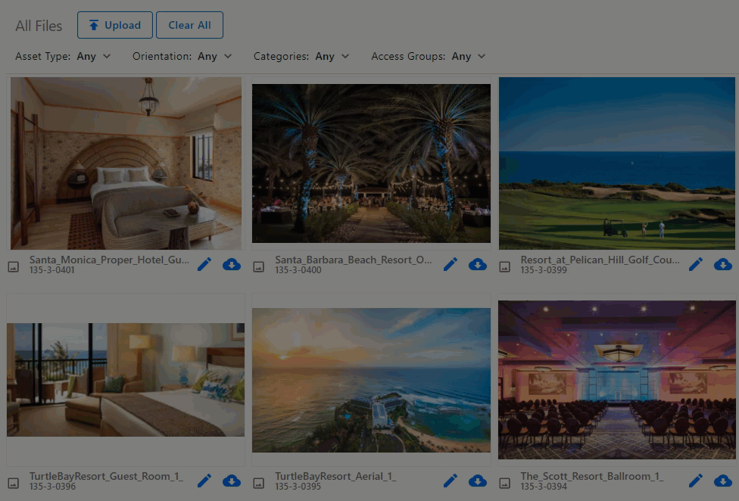Screen dimensions: 739x501
Task: Edit Resort_at_Pelican_Hill file with pencil icon
Action: [x=696, y=265]
